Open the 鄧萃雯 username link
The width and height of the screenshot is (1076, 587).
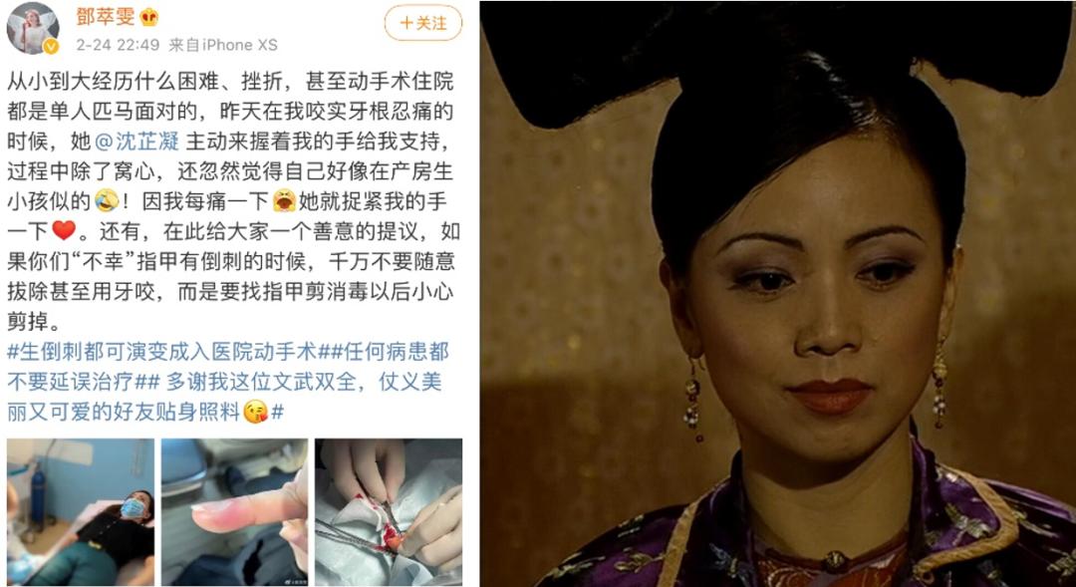tap(105, 17)
